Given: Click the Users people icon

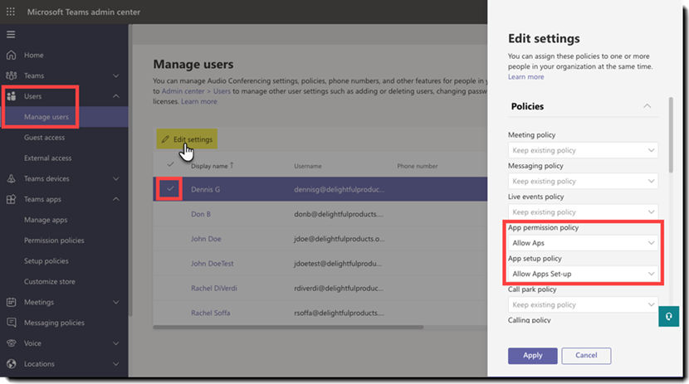Looking at the screenshot, I should (x=12, y=96).
